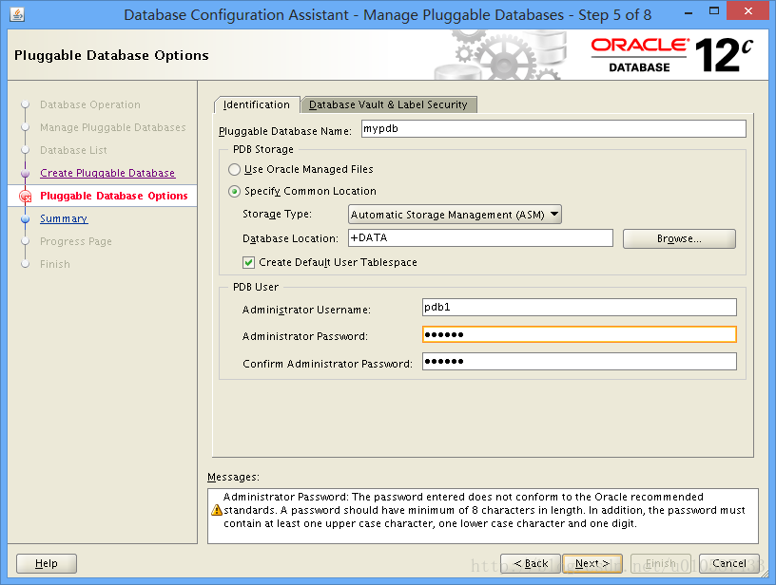Click the Help button

47,563
